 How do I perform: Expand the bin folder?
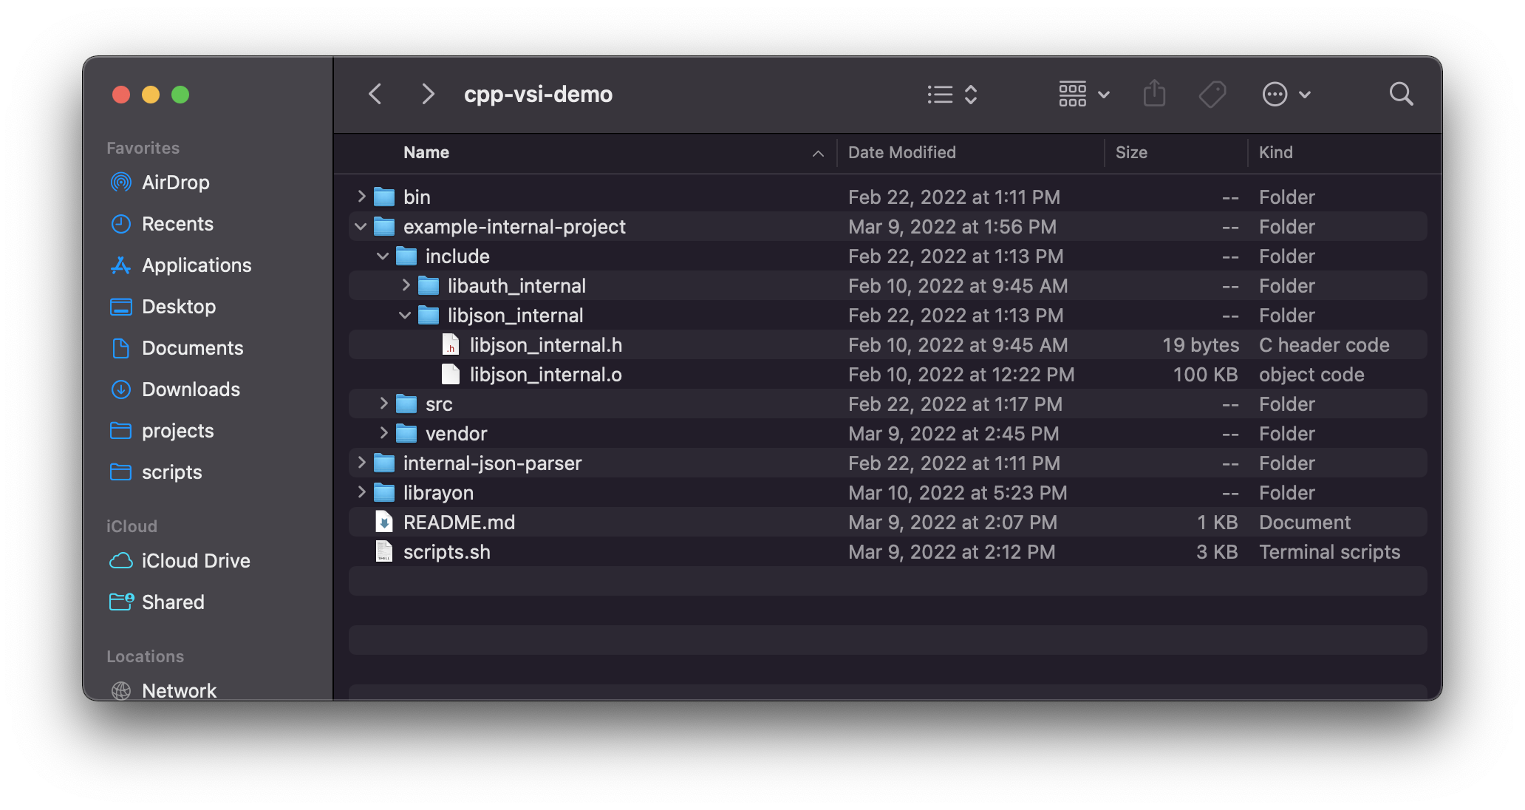click(361, 197)
